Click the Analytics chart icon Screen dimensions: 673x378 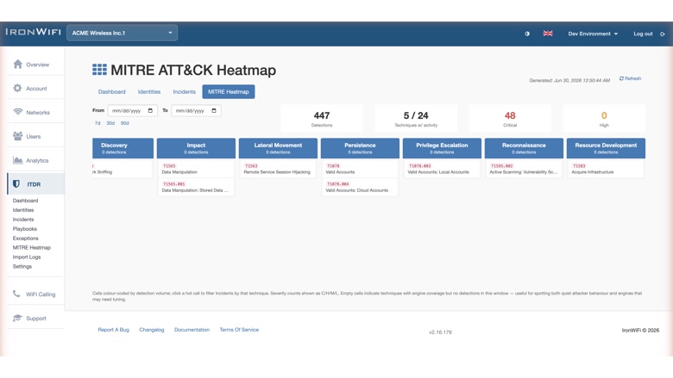pyautogui.click(x=17, y=160)
